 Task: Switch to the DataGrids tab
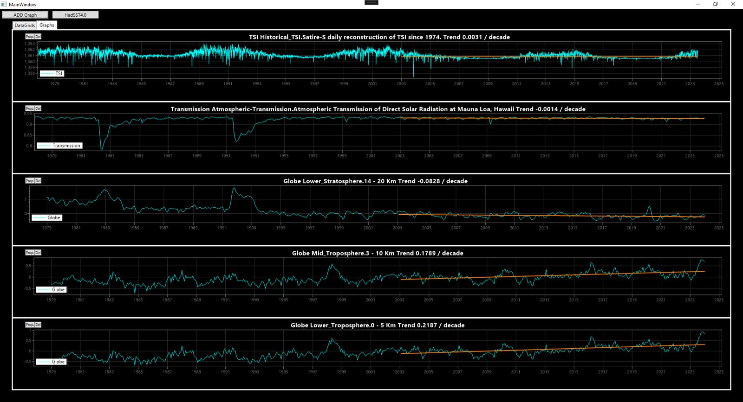pyautogui.click(x=25, y=26)
